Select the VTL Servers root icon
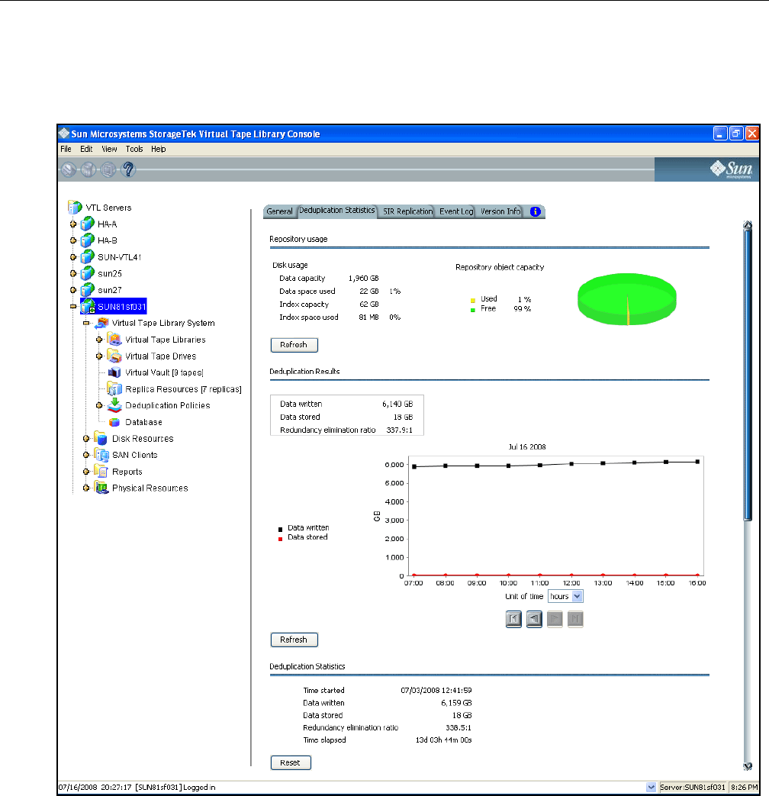Screen dimensions: 769x796 pos(75,207)
